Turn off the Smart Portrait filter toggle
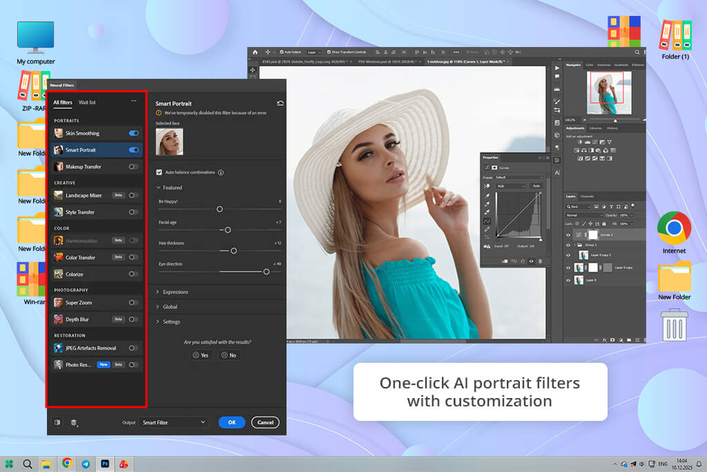 pyautogui.click(x=134, y=150)
